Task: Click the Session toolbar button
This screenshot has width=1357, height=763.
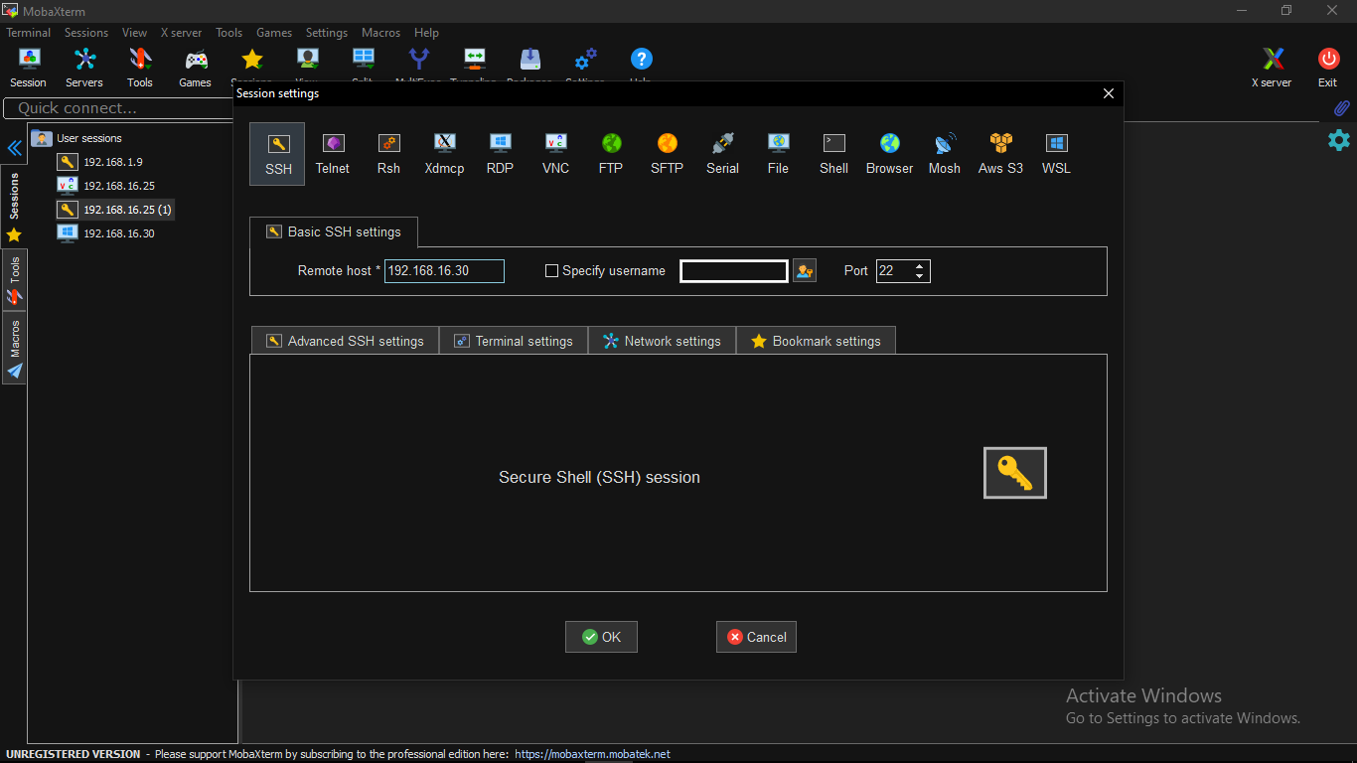Action: 28,68
